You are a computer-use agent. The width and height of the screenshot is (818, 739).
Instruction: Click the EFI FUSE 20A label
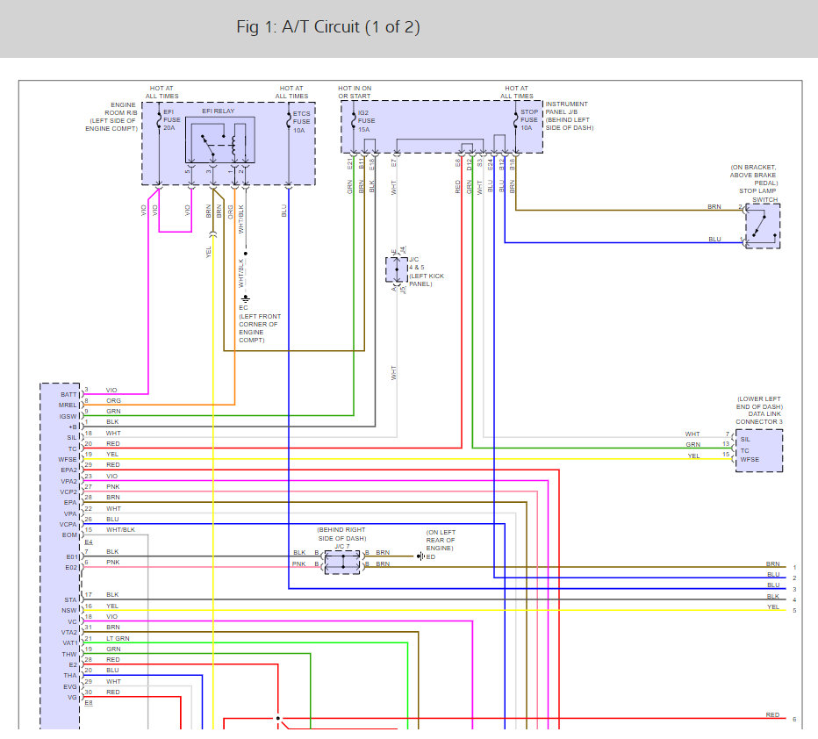point(172,120)
